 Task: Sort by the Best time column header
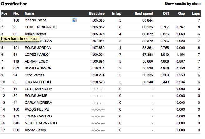point(97,14)
